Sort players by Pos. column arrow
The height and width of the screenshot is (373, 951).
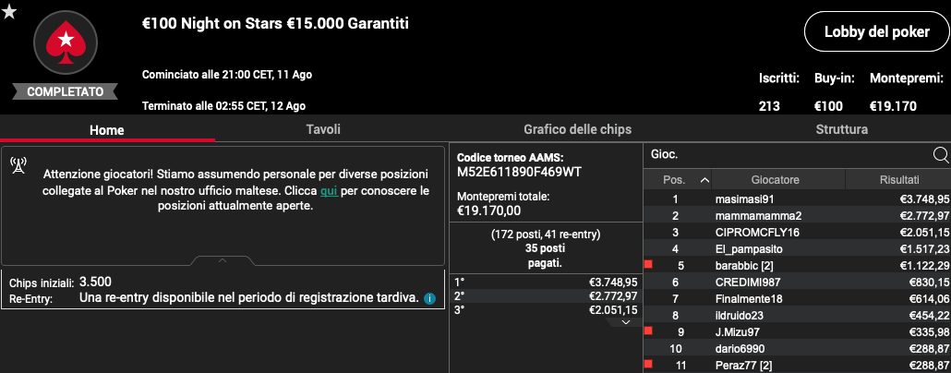pos(704,180)
